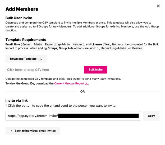The height and width of the screenshot is (145, 165).
Task: Click the instruction text about copying the url
Action: [61, 106]
